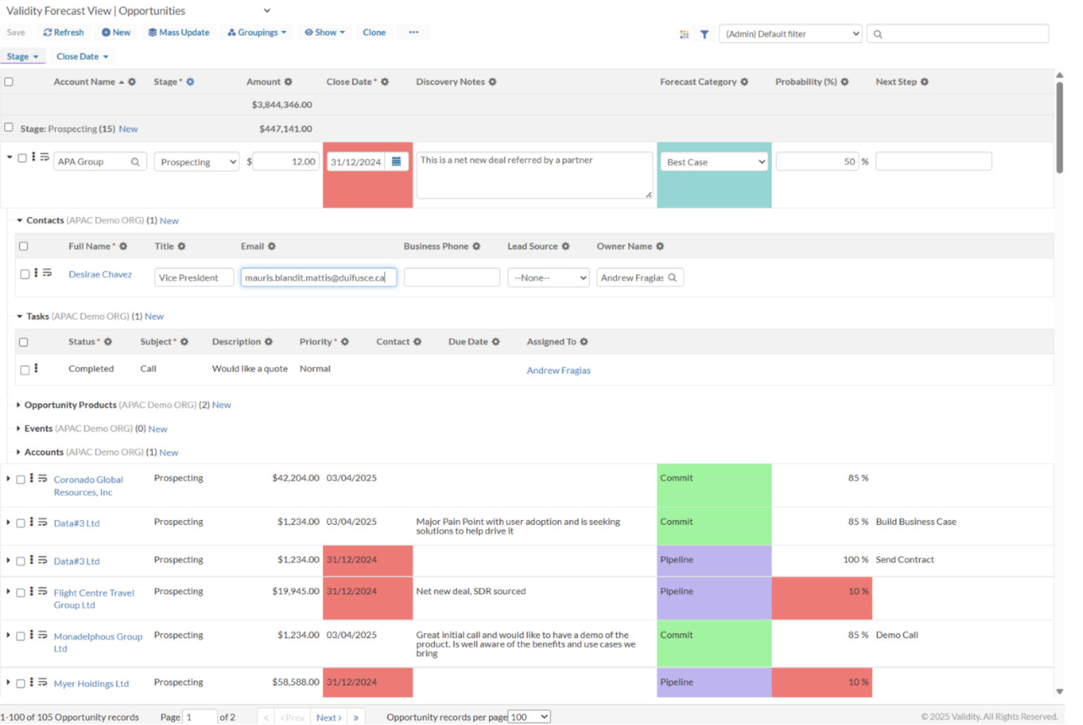Click the colored grid legend icon
Image resolution: width=1083 pixels, height=725 pixels.
(x=683, y=33)
